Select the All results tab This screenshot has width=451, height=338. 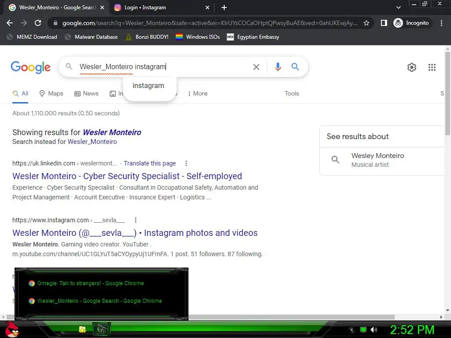click(20, 94)
